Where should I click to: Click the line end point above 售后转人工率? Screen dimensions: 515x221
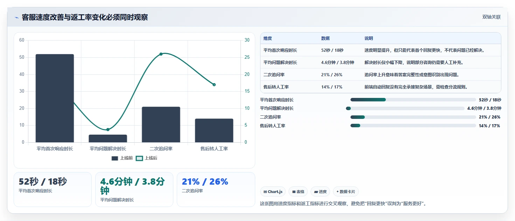click(x=214, y=85)
